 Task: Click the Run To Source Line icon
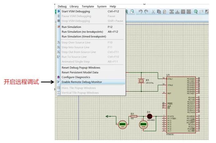59,57
